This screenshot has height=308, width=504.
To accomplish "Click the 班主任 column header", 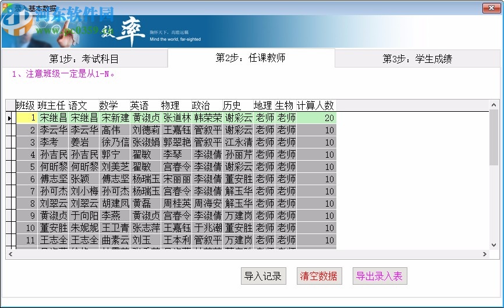I will pyautogui.click(x=53, y=105).
